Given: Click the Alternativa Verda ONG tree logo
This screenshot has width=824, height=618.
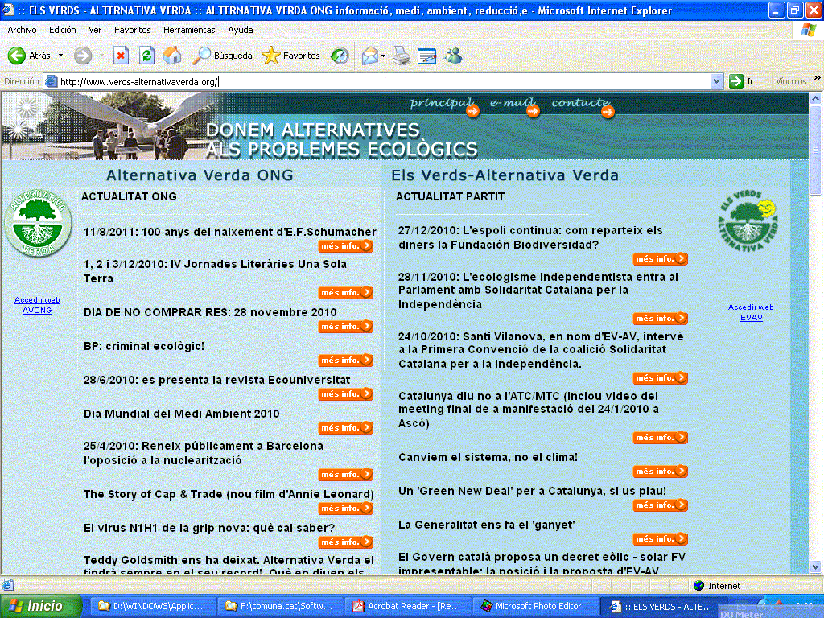Looking at the screenshot, I should click(x=38, y=223).
